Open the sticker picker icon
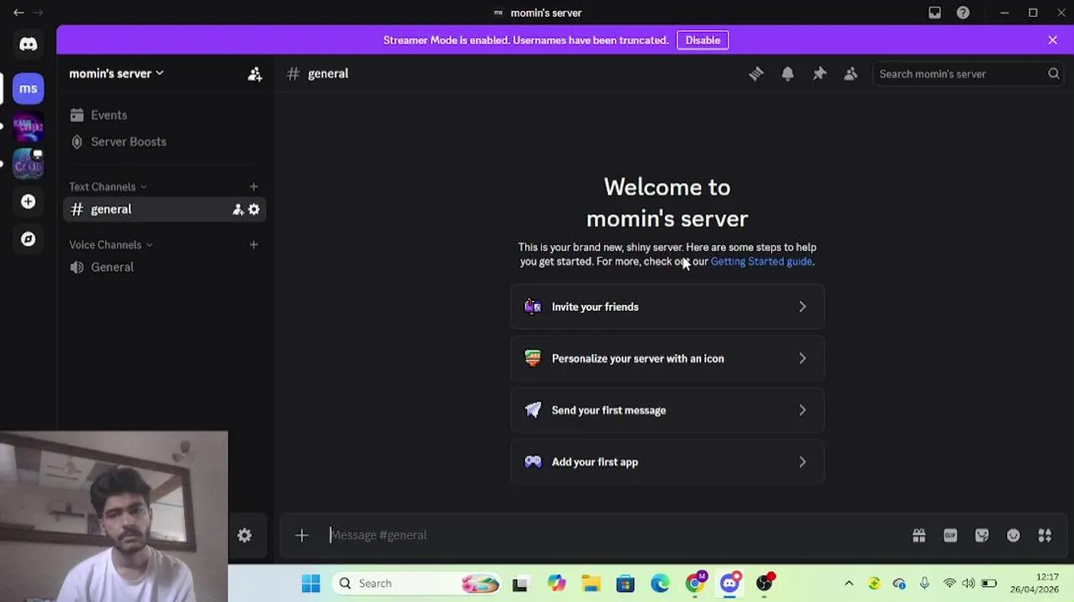1074x602 pixels. [x=982, y=535]
